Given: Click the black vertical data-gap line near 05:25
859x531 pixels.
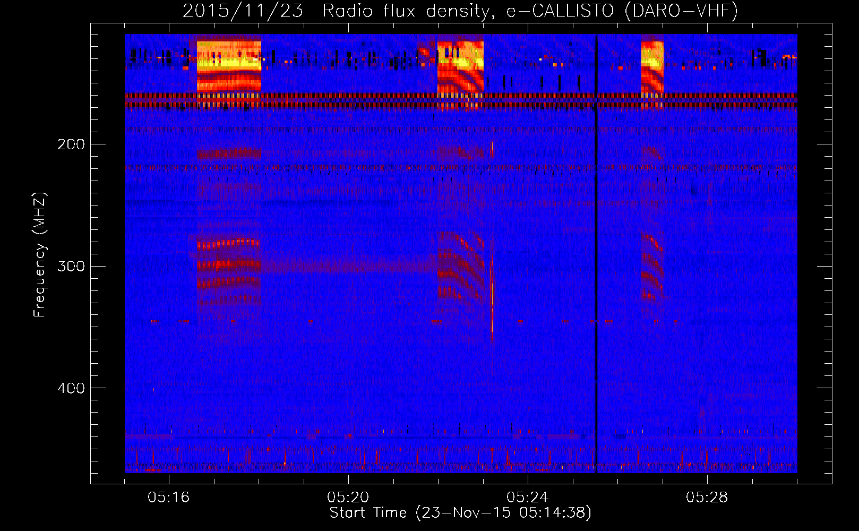Looking at the screenshot, I should [x=596, y=254].
